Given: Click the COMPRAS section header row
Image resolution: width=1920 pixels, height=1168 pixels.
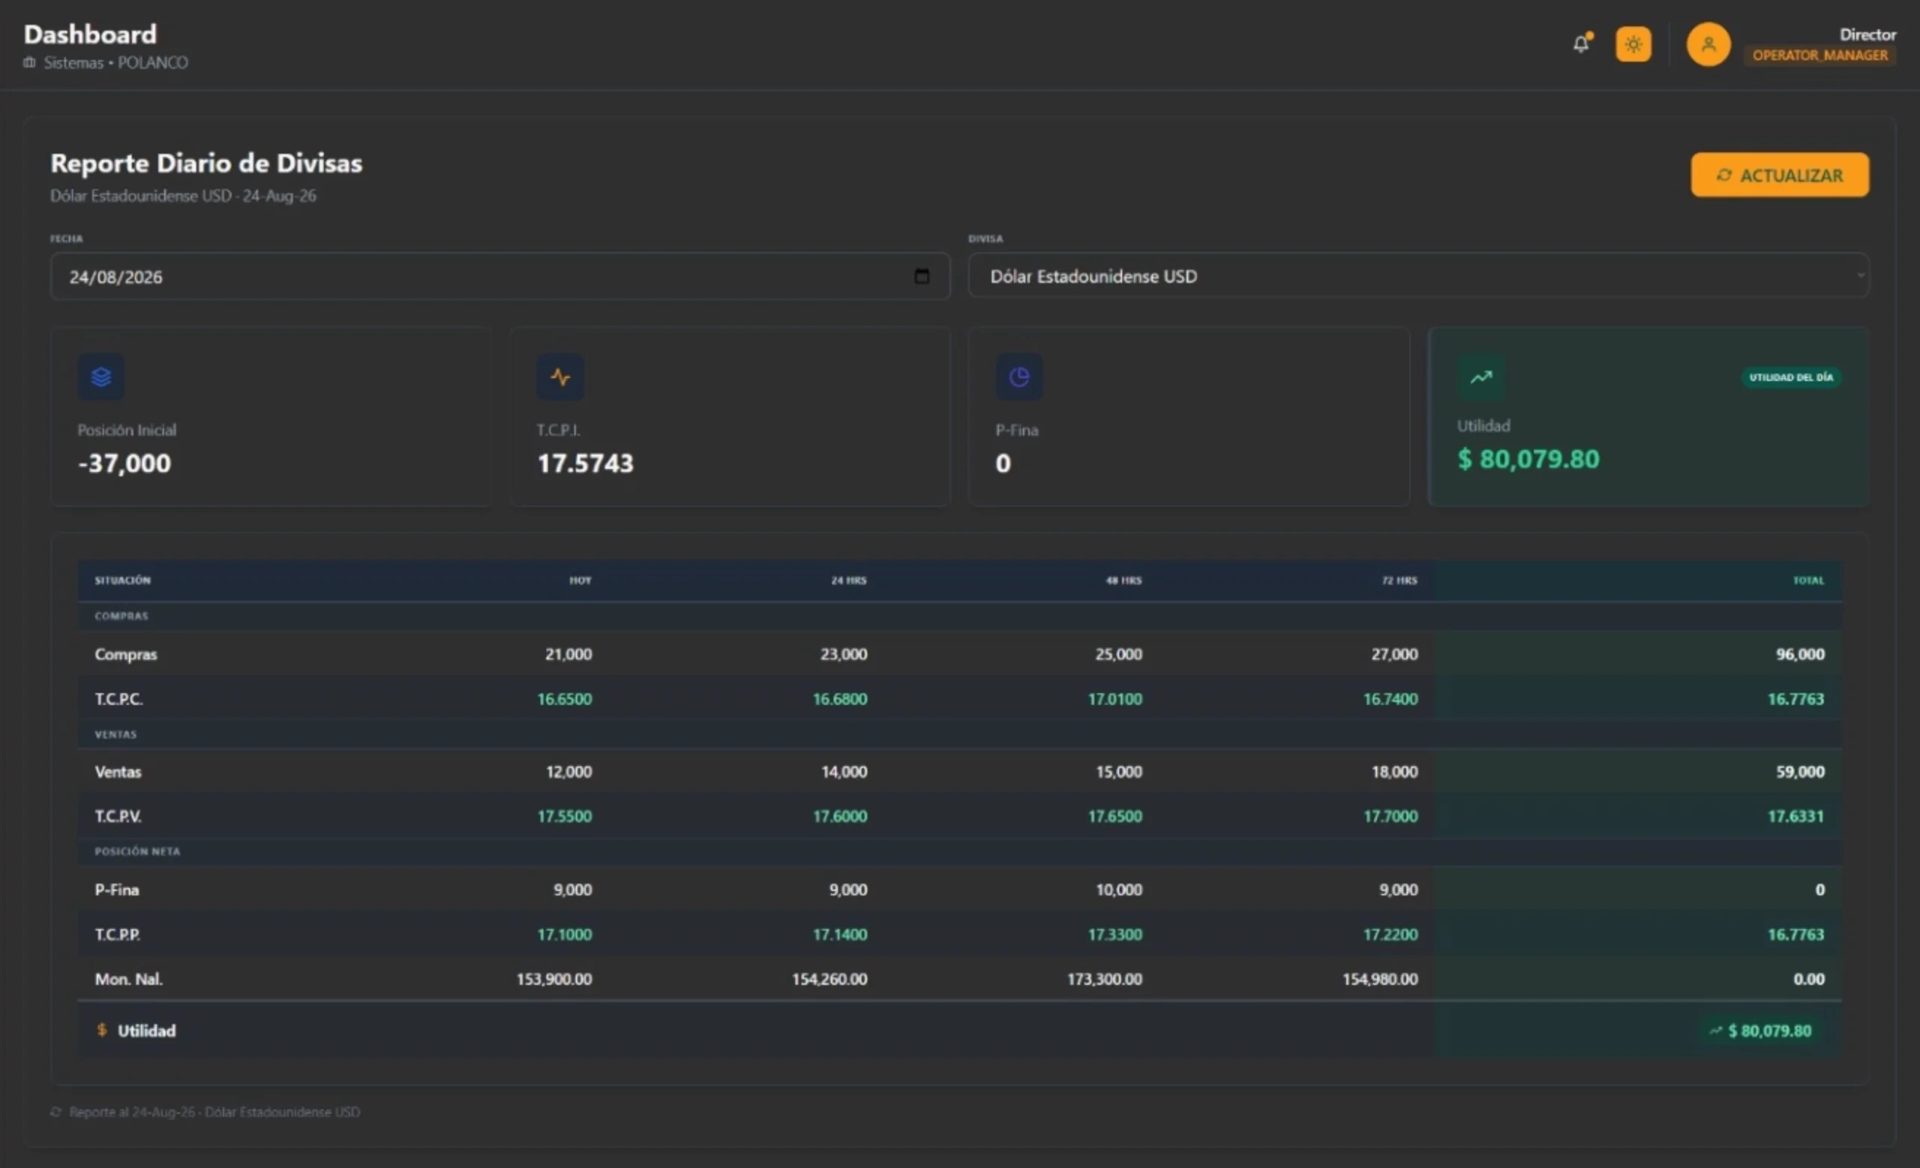Looking at the screenshot, I should pos(960,617).
